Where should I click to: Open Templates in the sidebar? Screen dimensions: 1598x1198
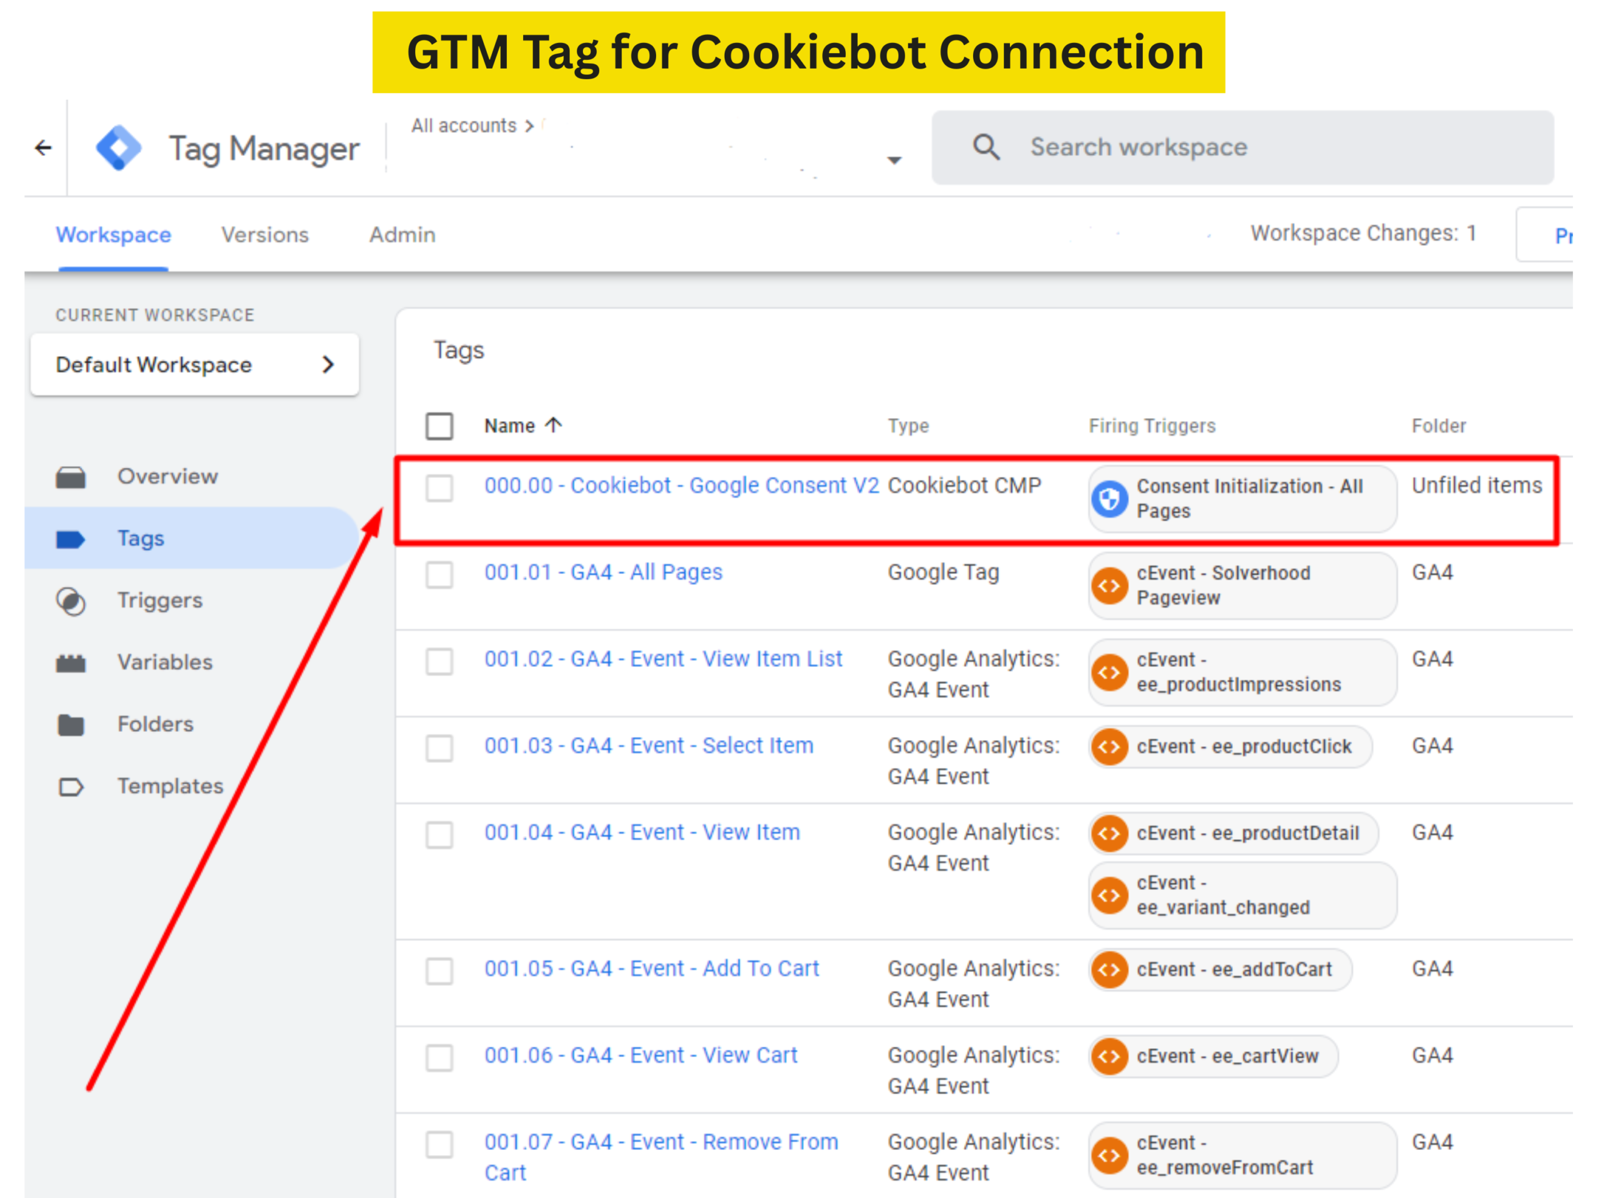170,786
